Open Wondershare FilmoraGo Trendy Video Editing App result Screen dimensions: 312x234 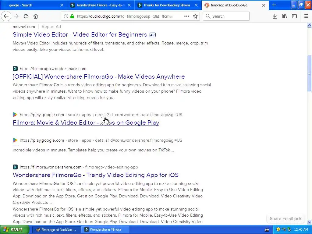(x=95, y=175)
